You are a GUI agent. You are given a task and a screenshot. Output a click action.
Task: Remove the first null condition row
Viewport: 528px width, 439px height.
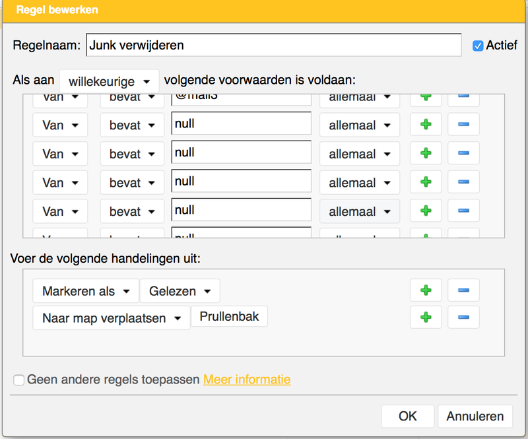pos(463,124)
